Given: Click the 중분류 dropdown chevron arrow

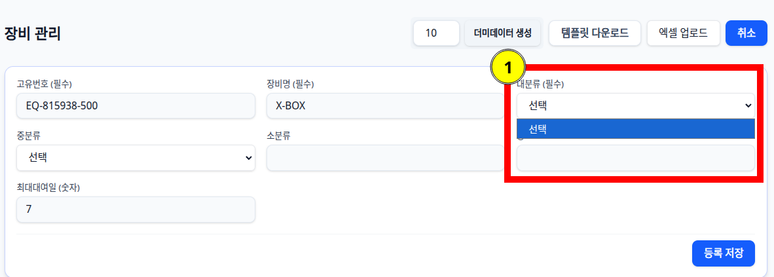Looking at the screenshot, I should [248, 158].
